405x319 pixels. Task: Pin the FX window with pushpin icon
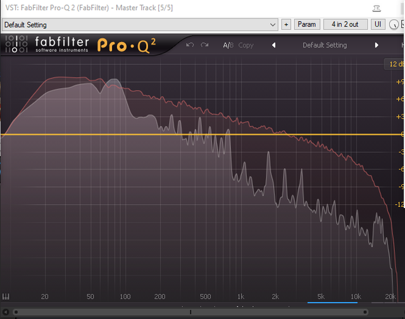[377, 8]
